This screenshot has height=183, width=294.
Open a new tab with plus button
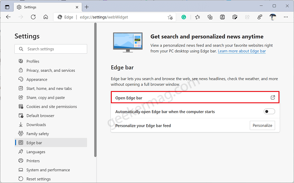click(x=87, y=7)
